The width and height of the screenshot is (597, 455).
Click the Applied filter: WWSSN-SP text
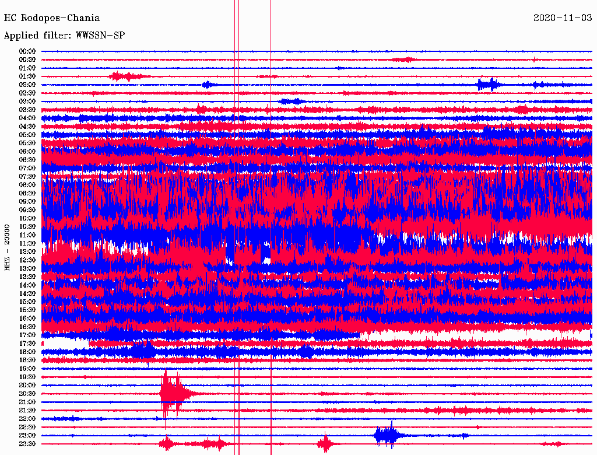64,36
